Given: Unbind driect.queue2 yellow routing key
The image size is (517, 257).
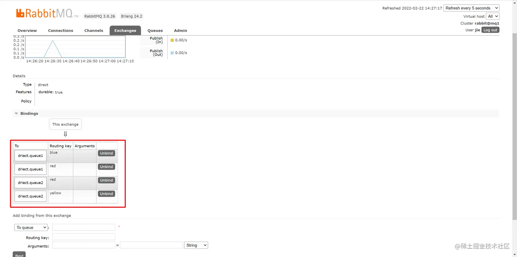Looking at the screenshot, I should point(106,194).
